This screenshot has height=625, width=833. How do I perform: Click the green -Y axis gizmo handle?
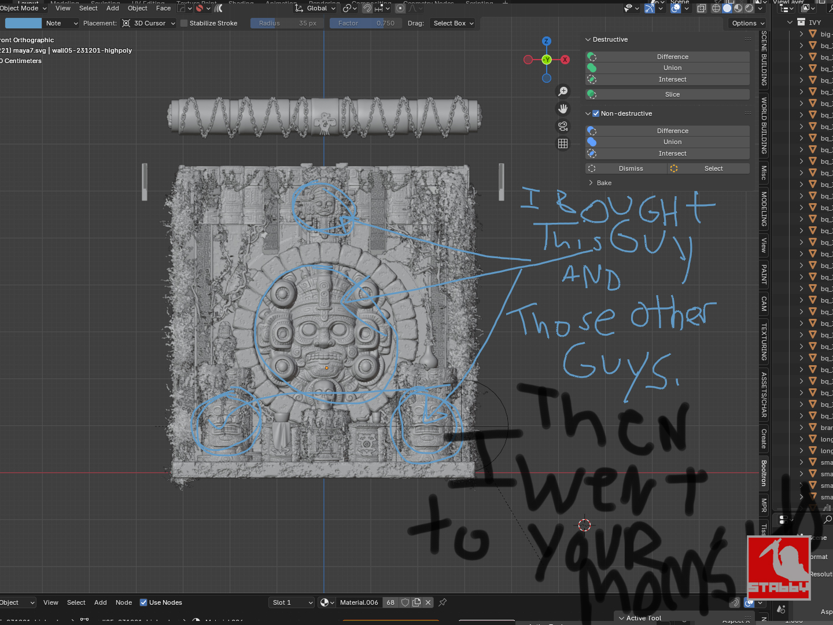tap(547, 60)
